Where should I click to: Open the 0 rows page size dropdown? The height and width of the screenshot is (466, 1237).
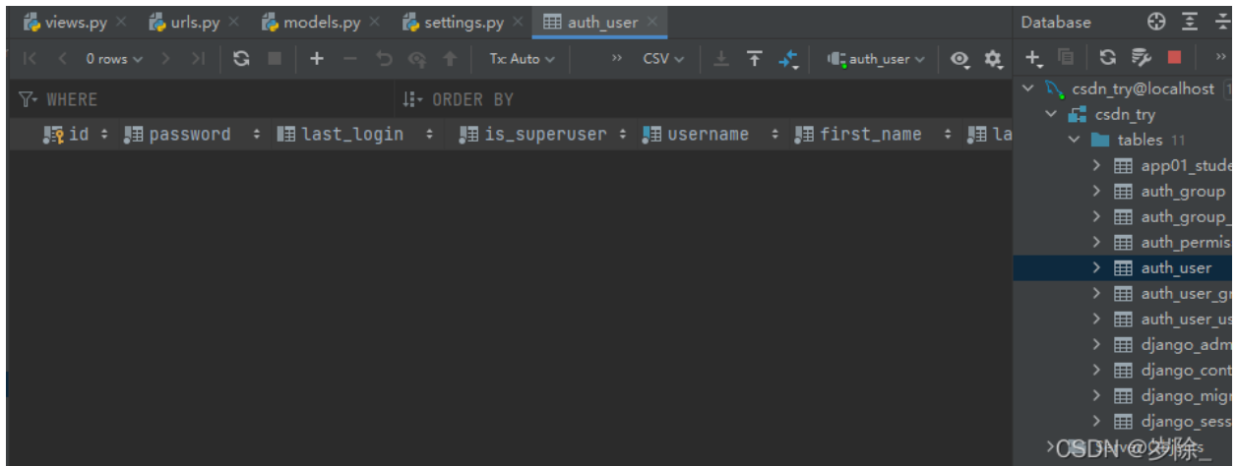tap(113, 59)
